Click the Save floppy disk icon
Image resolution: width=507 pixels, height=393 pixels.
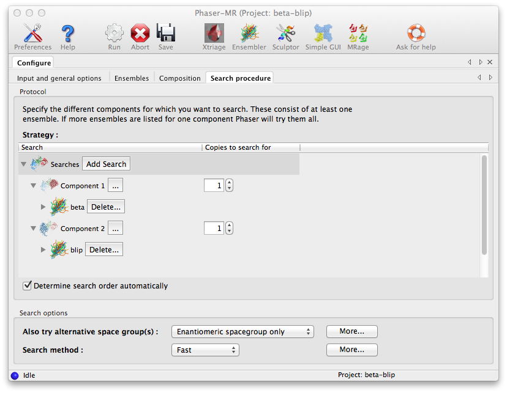165,35
